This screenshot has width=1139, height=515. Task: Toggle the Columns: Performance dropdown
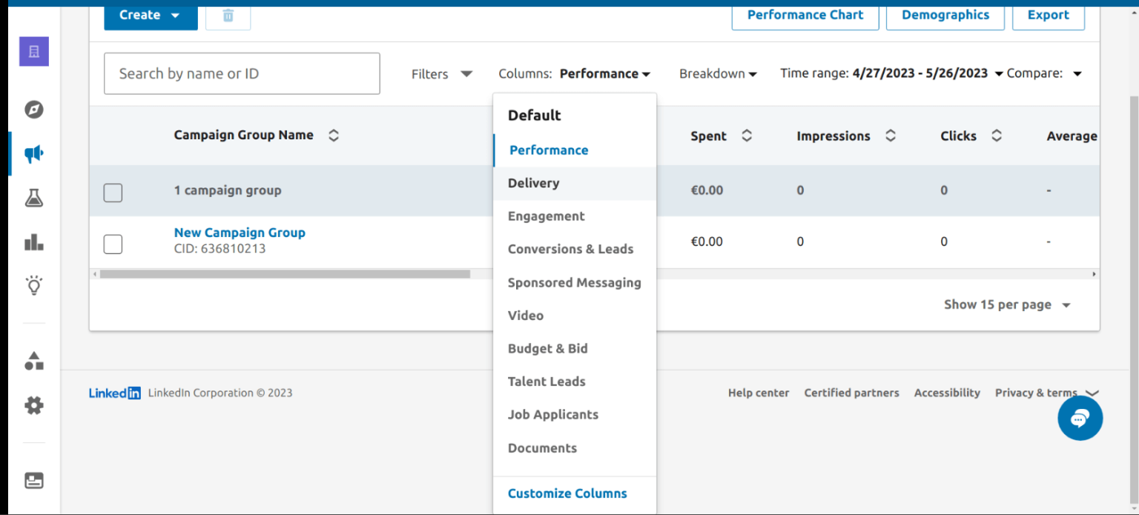(x=575, y=73)
